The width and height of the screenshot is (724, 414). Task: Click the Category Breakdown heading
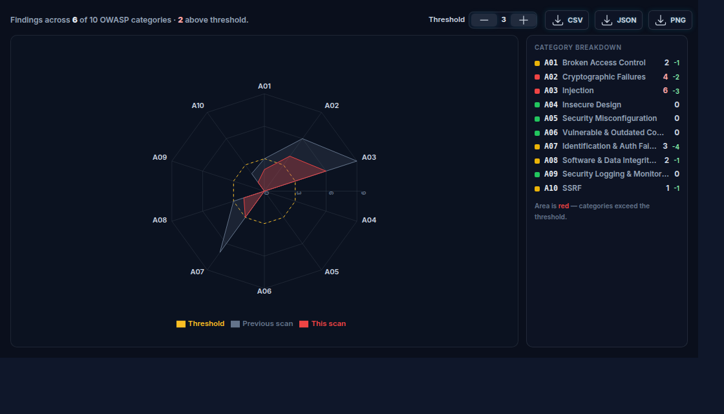(x=578, y=48)
